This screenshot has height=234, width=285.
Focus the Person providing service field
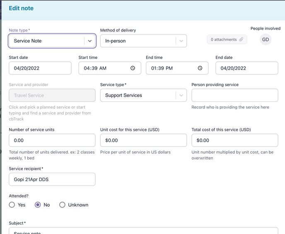234,95
